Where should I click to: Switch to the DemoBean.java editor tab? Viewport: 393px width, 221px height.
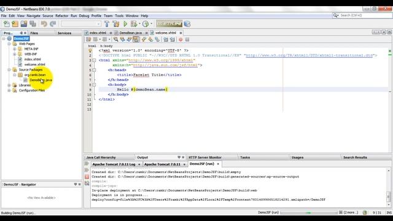[x=130, y=33]
